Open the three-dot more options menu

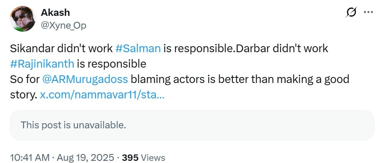(368, 12)
